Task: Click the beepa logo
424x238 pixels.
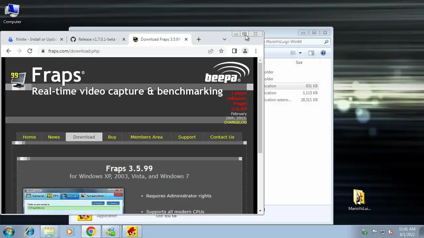Action: click(227, 72)
